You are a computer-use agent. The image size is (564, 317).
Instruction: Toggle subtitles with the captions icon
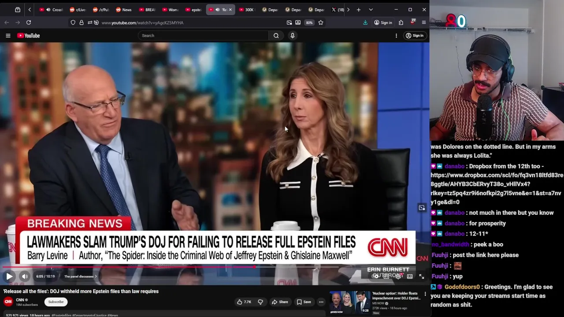click(x=386, y=276)
